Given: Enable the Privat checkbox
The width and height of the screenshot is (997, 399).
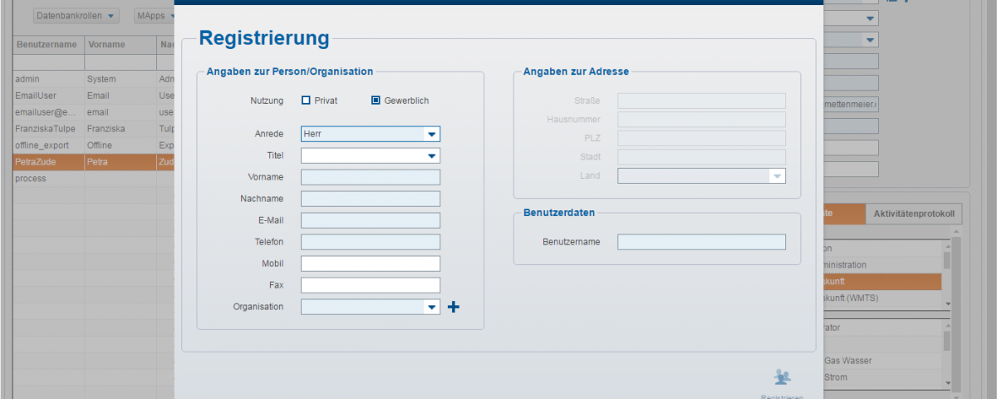Looking at the screenshot, I should tap(306, 101).
